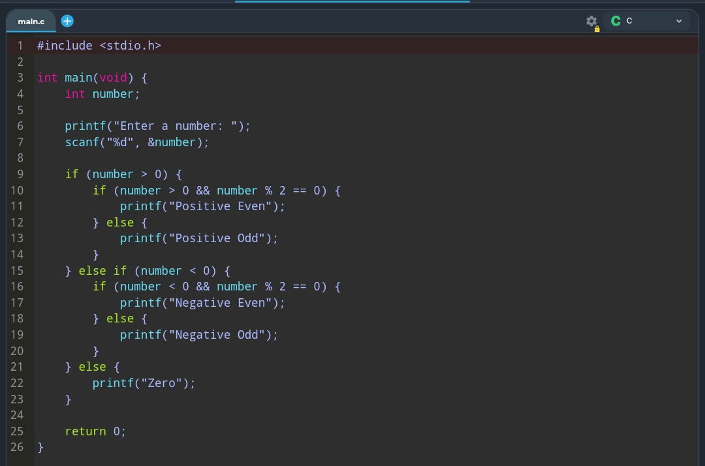Click line number 9 in the gutter
Screen dimensions: 705x466
tap(20, 174)
